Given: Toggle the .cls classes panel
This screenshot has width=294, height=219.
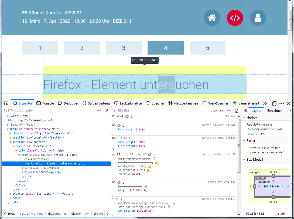Looking at the screenshot, I should pos(221,111).
